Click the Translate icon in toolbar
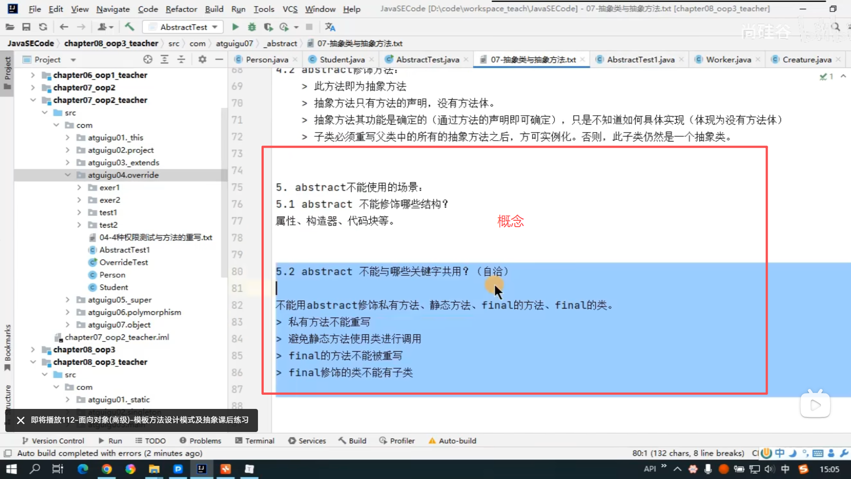 330,27
